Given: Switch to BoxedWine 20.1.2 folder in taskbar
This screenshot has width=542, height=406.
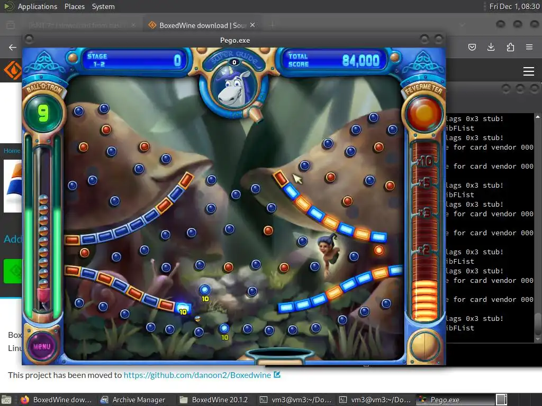Looking at the screenshot, I should [214, 400].
